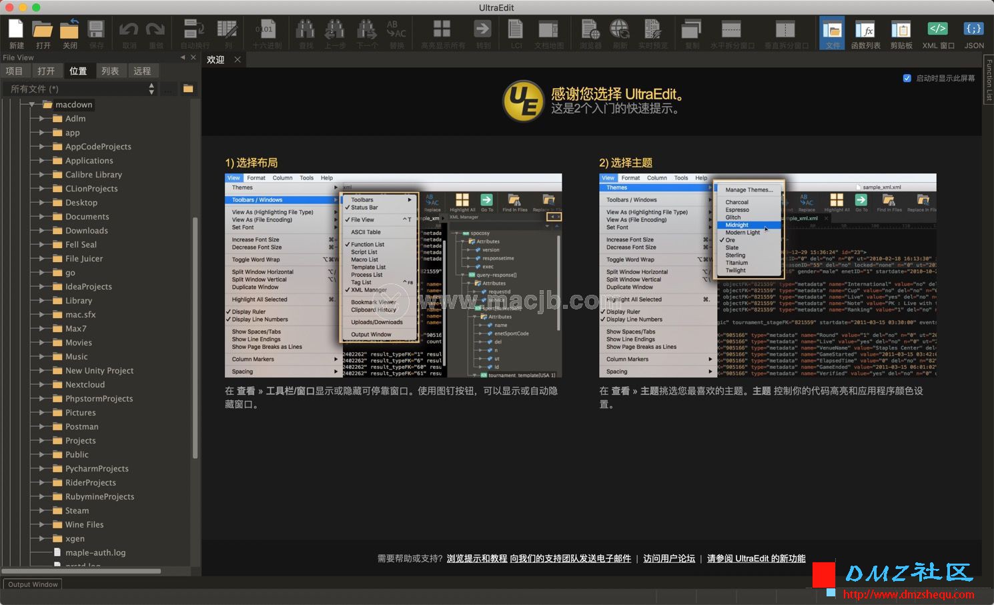The image size is (994, 605).
Task: Click the File View horizontal scrollbar
Action: tap(81, 571)
